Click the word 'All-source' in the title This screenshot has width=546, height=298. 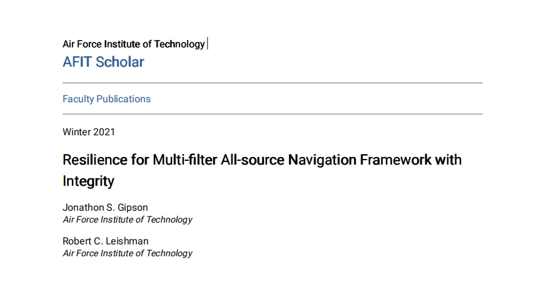[x=253, y=160]
